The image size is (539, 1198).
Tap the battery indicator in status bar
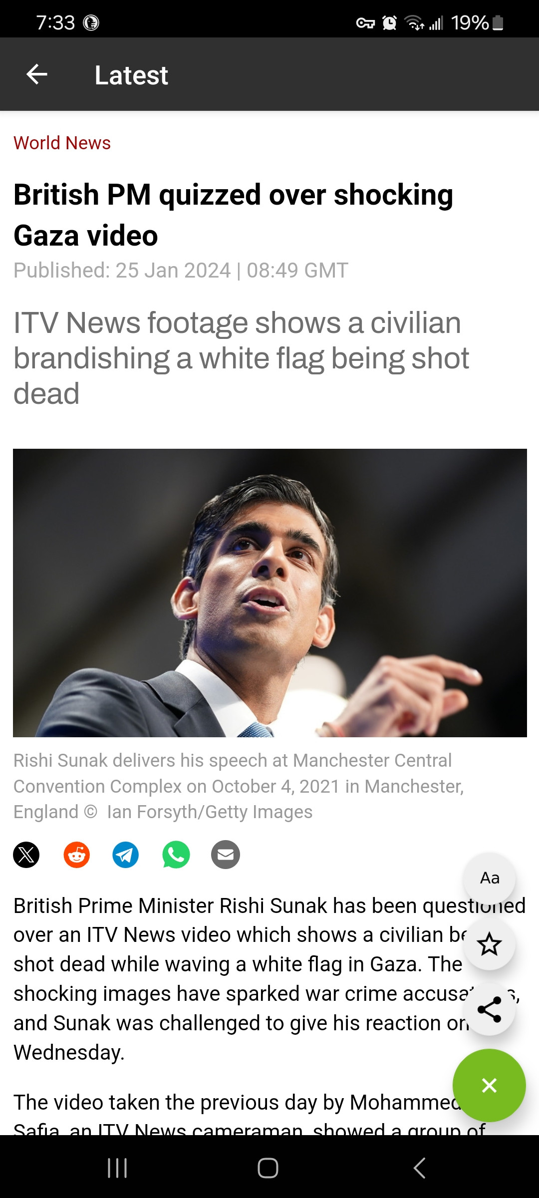point(497,22)
